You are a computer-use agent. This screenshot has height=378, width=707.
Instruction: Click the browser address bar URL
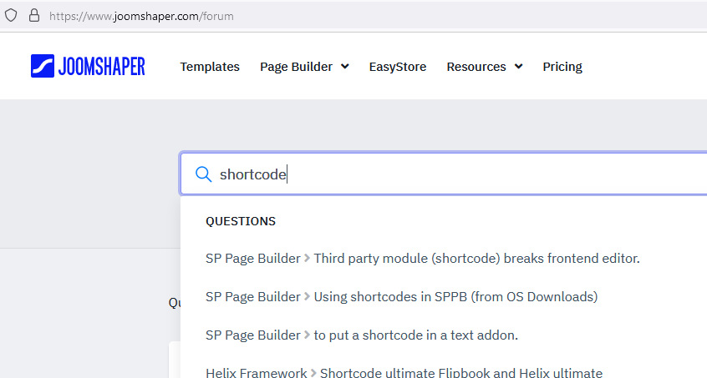(x=142, y=15)
